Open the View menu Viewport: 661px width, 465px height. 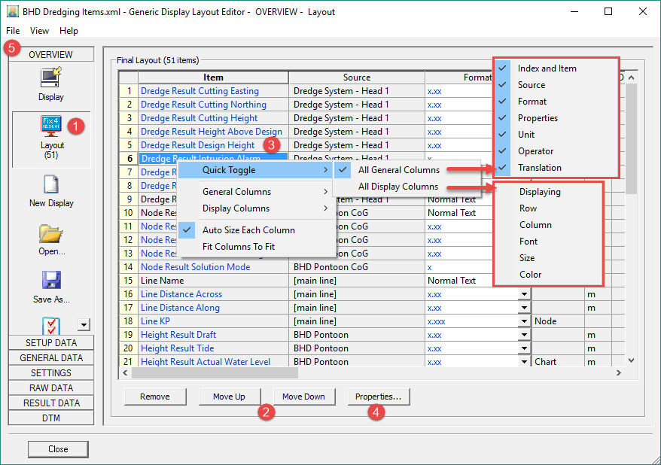coord(39,31)
